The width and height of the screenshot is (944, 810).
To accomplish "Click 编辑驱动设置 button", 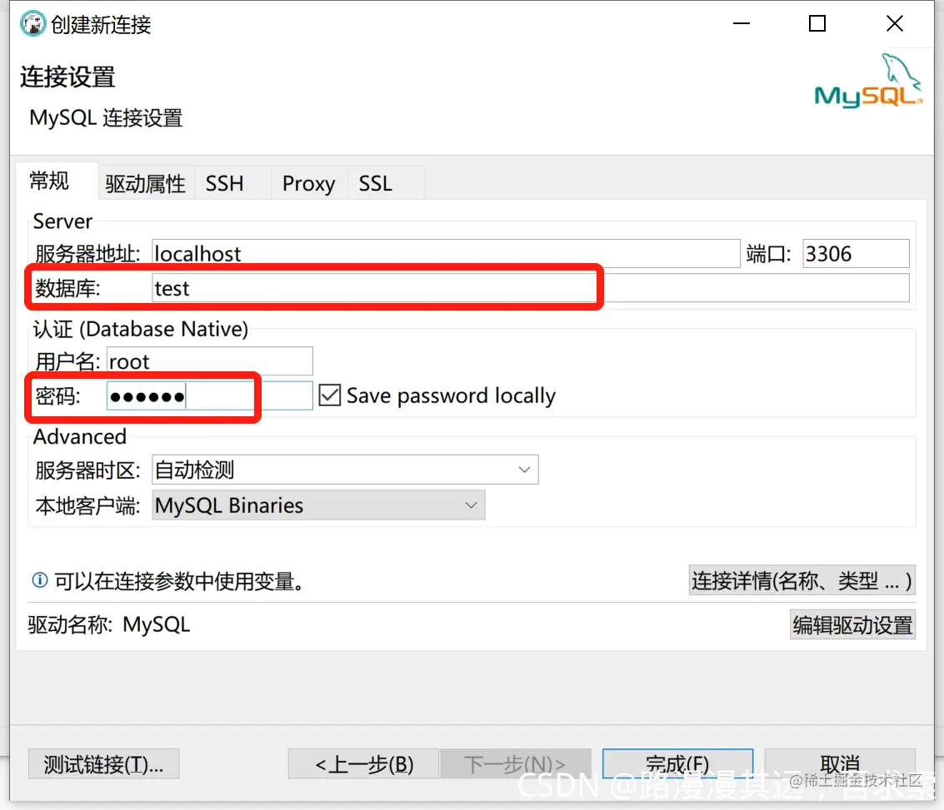I will (852, 624).
